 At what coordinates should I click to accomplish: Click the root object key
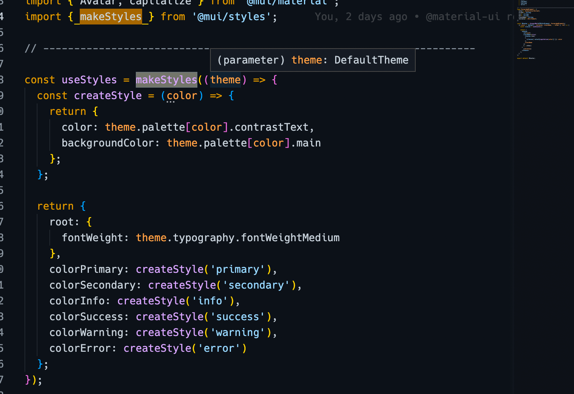click(x=62, y=222)
